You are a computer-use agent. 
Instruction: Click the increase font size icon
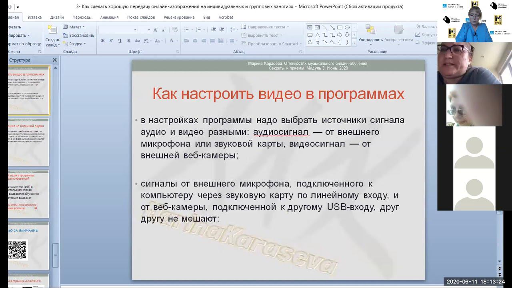click(155, 30)
